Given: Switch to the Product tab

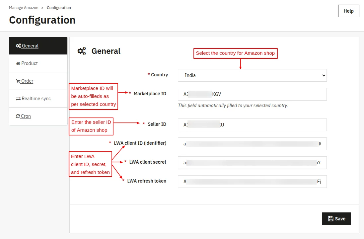Looking at the screenshot, I should 29,63.
